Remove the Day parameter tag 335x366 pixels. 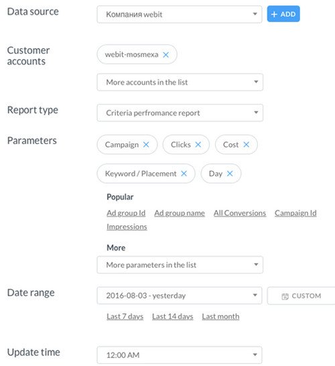click(x=230, y=174)
